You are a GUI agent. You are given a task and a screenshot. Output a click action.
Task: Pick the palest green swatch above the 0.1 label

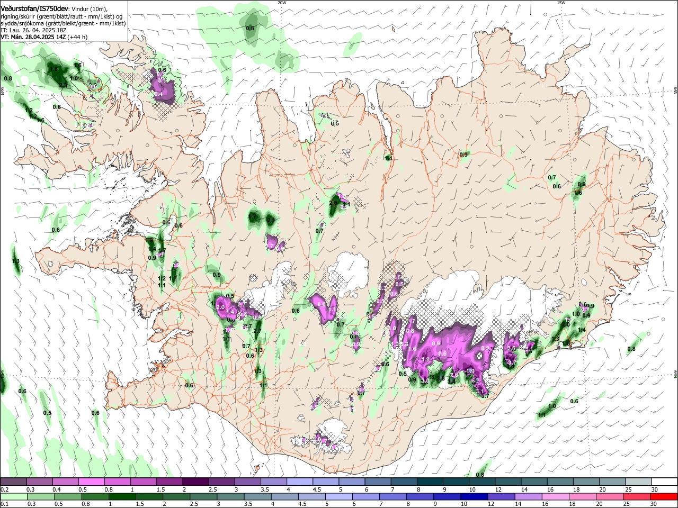click(x=13, y=496)
